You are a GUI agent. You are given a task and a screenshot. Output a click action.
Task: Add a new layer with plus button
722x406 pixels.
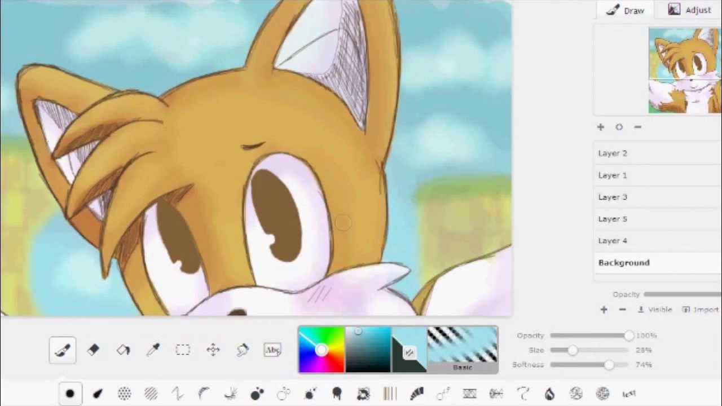[604, 310]
